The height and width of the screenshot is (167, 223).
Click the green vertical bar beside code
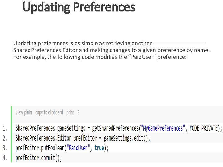click(x=11, y=135)
